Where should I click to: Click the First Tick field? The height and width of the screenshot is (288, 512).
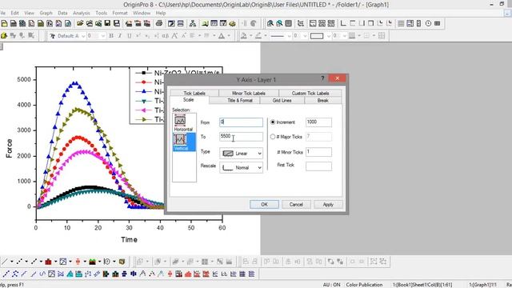click(x=318, y=166)
